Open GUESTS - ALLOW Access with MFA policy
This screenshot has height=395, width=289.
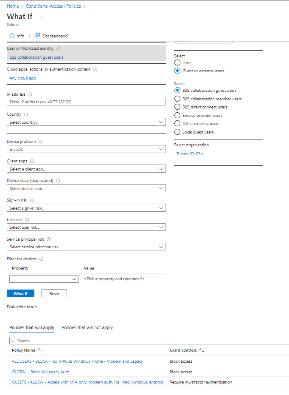pos(87,382)
